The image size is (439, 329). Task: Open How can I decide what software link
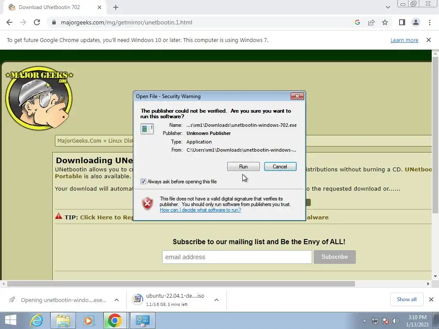(x=200, y=210)
